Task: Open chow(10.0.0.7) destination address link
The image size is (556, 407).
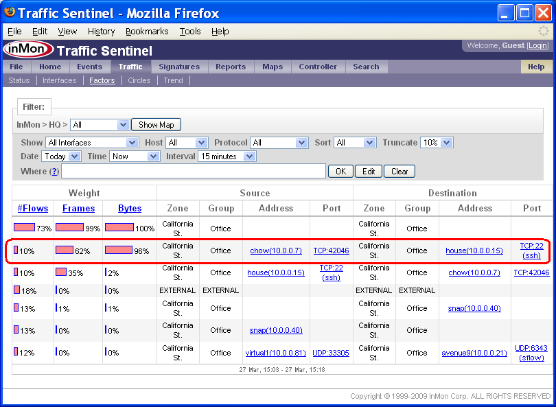Action: (474, 272)
